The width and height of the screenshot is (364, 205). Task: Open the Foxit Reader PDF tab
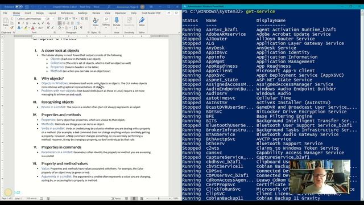click(151, 13)
